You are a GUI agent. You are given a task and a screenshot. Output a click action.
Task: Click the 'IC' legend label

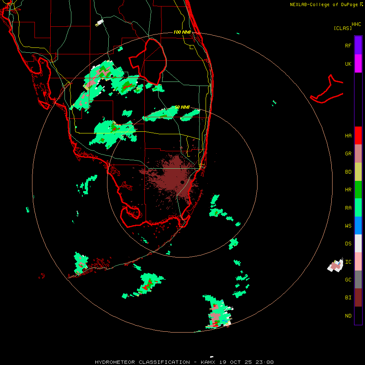tap(348, 262)
